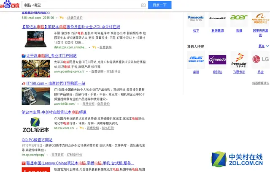The image size is (270, 172).
Task: Click the 乐金 link
Action: pyautogui.click(x=260, y=72)
